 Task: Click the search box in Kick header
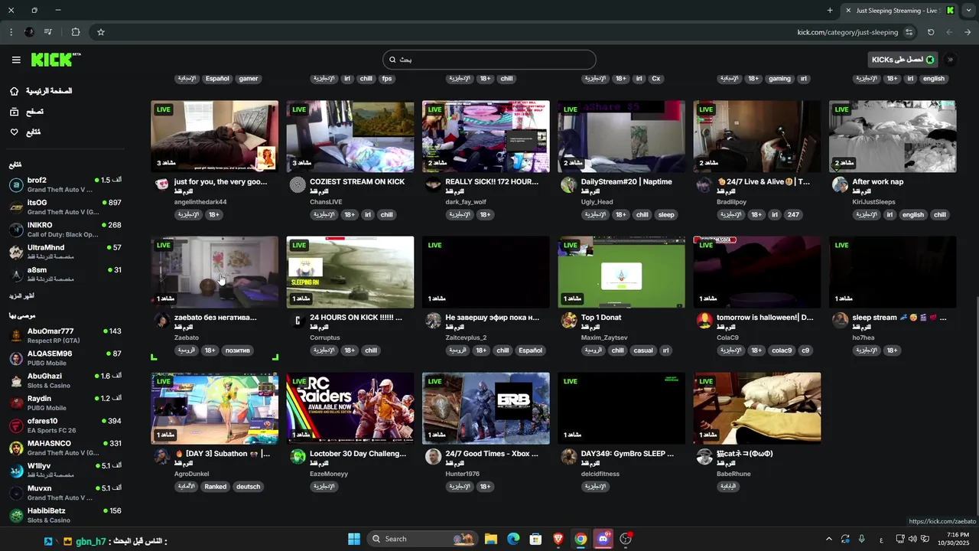(489, 60)
